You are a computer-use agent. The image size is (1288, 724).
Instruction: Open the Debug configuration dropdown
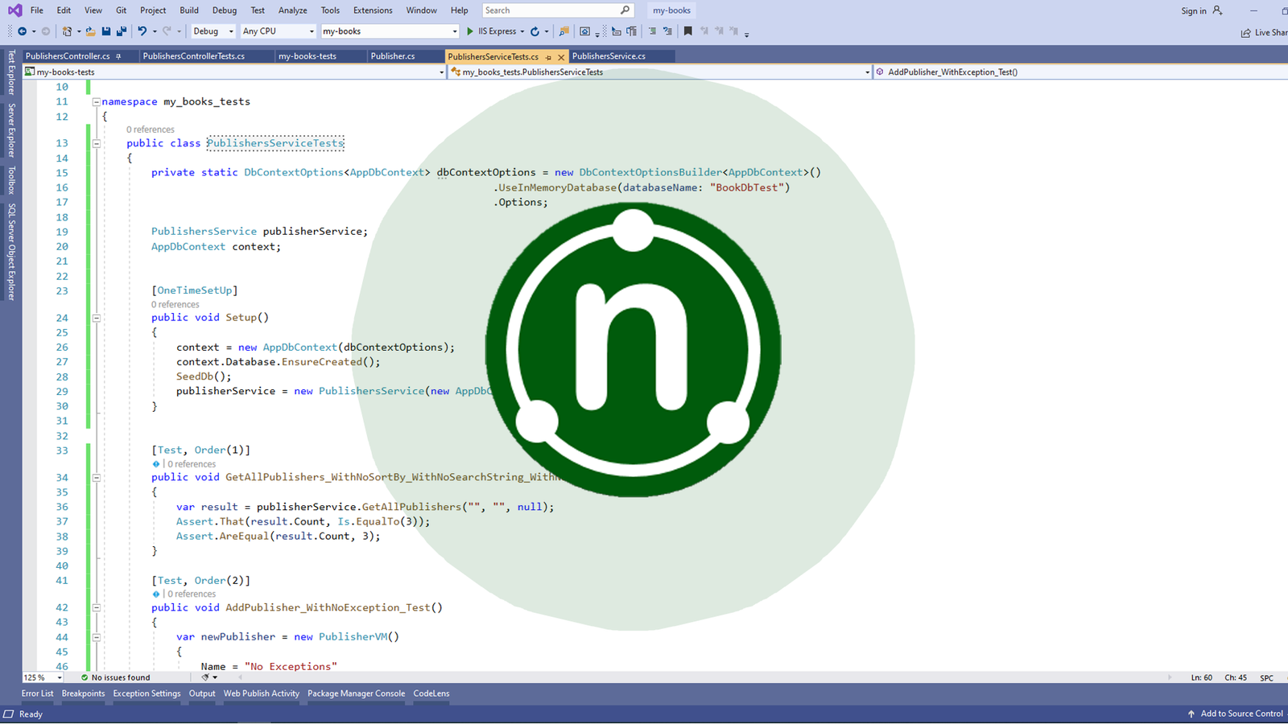[x=213, y=31]
